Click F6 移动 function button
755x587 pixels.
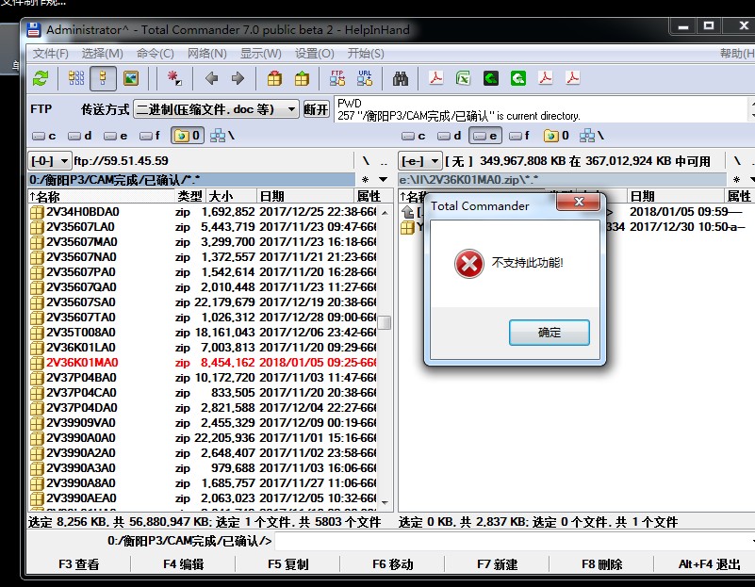click(392, 563)
